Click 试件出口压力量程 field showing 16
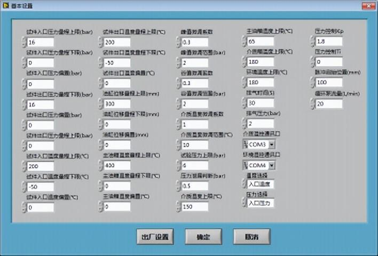The height and width of the screenshot is (256, 378). pos(40,105)
